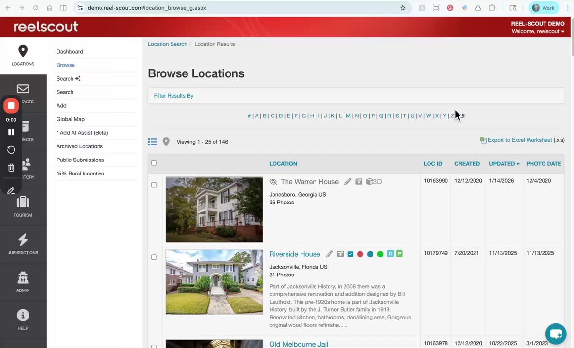Open Global Map menu item
Image resolution: width=574 pixels, height=348 pixels.
point(70,119)
